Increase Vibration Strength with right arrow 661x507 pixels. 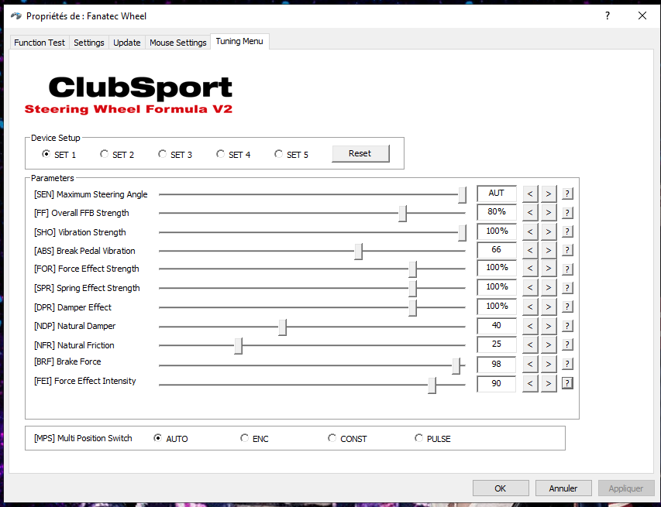pyautogui.click(x=549, y=231)
